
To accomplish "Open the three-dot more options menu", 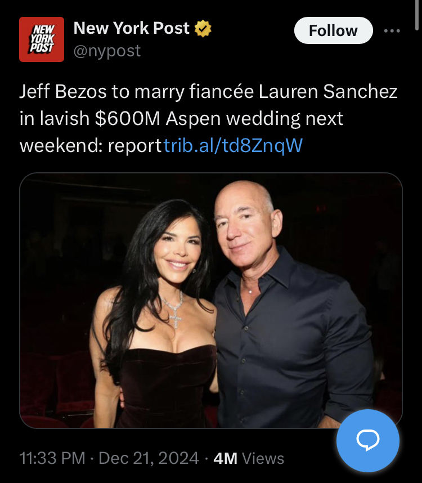I will coord(392,30).
